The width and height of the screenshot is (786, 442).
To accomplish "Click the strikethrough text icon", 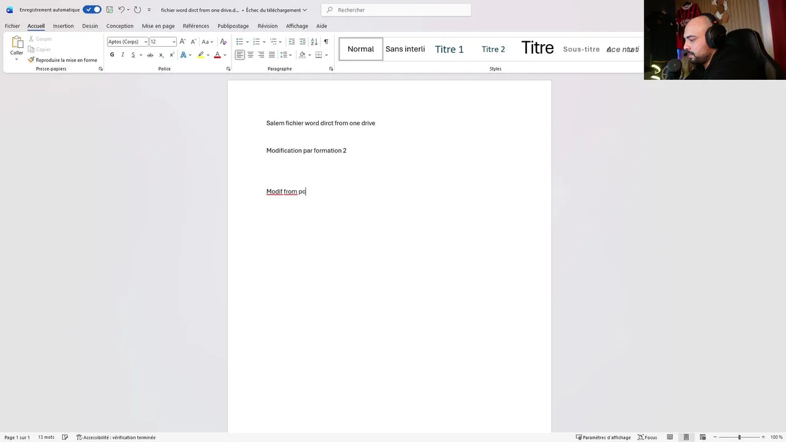I will (x=150, y=55).
